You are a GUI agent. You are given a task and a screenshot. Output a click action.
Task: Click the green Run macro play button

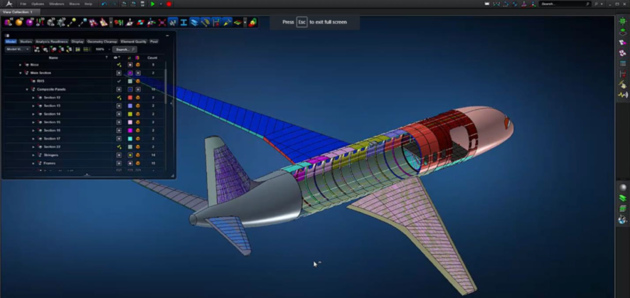(x=153, y=4)
